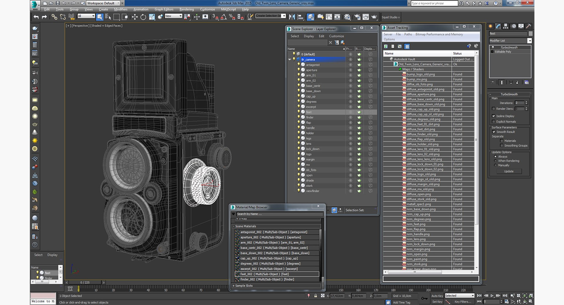
Task: Open the Graph Editors menu
Action: coord(164,9)
